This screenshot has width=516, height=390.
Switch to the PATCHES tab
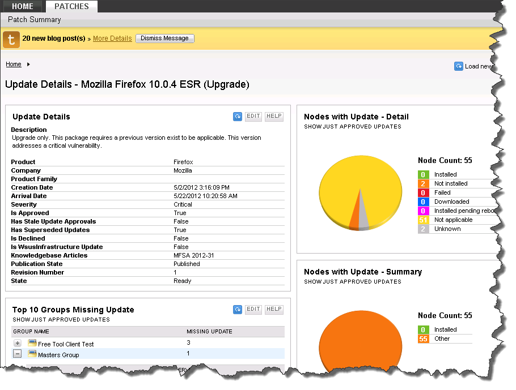[x=71, y=6]
